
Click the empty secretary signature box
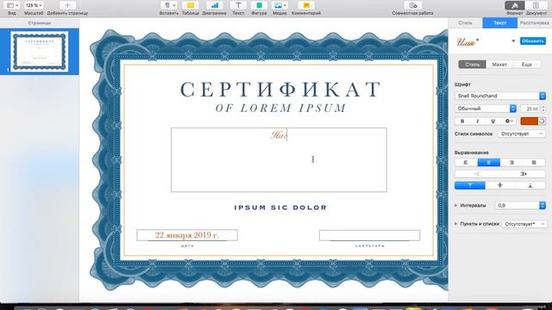click(370, 235)
